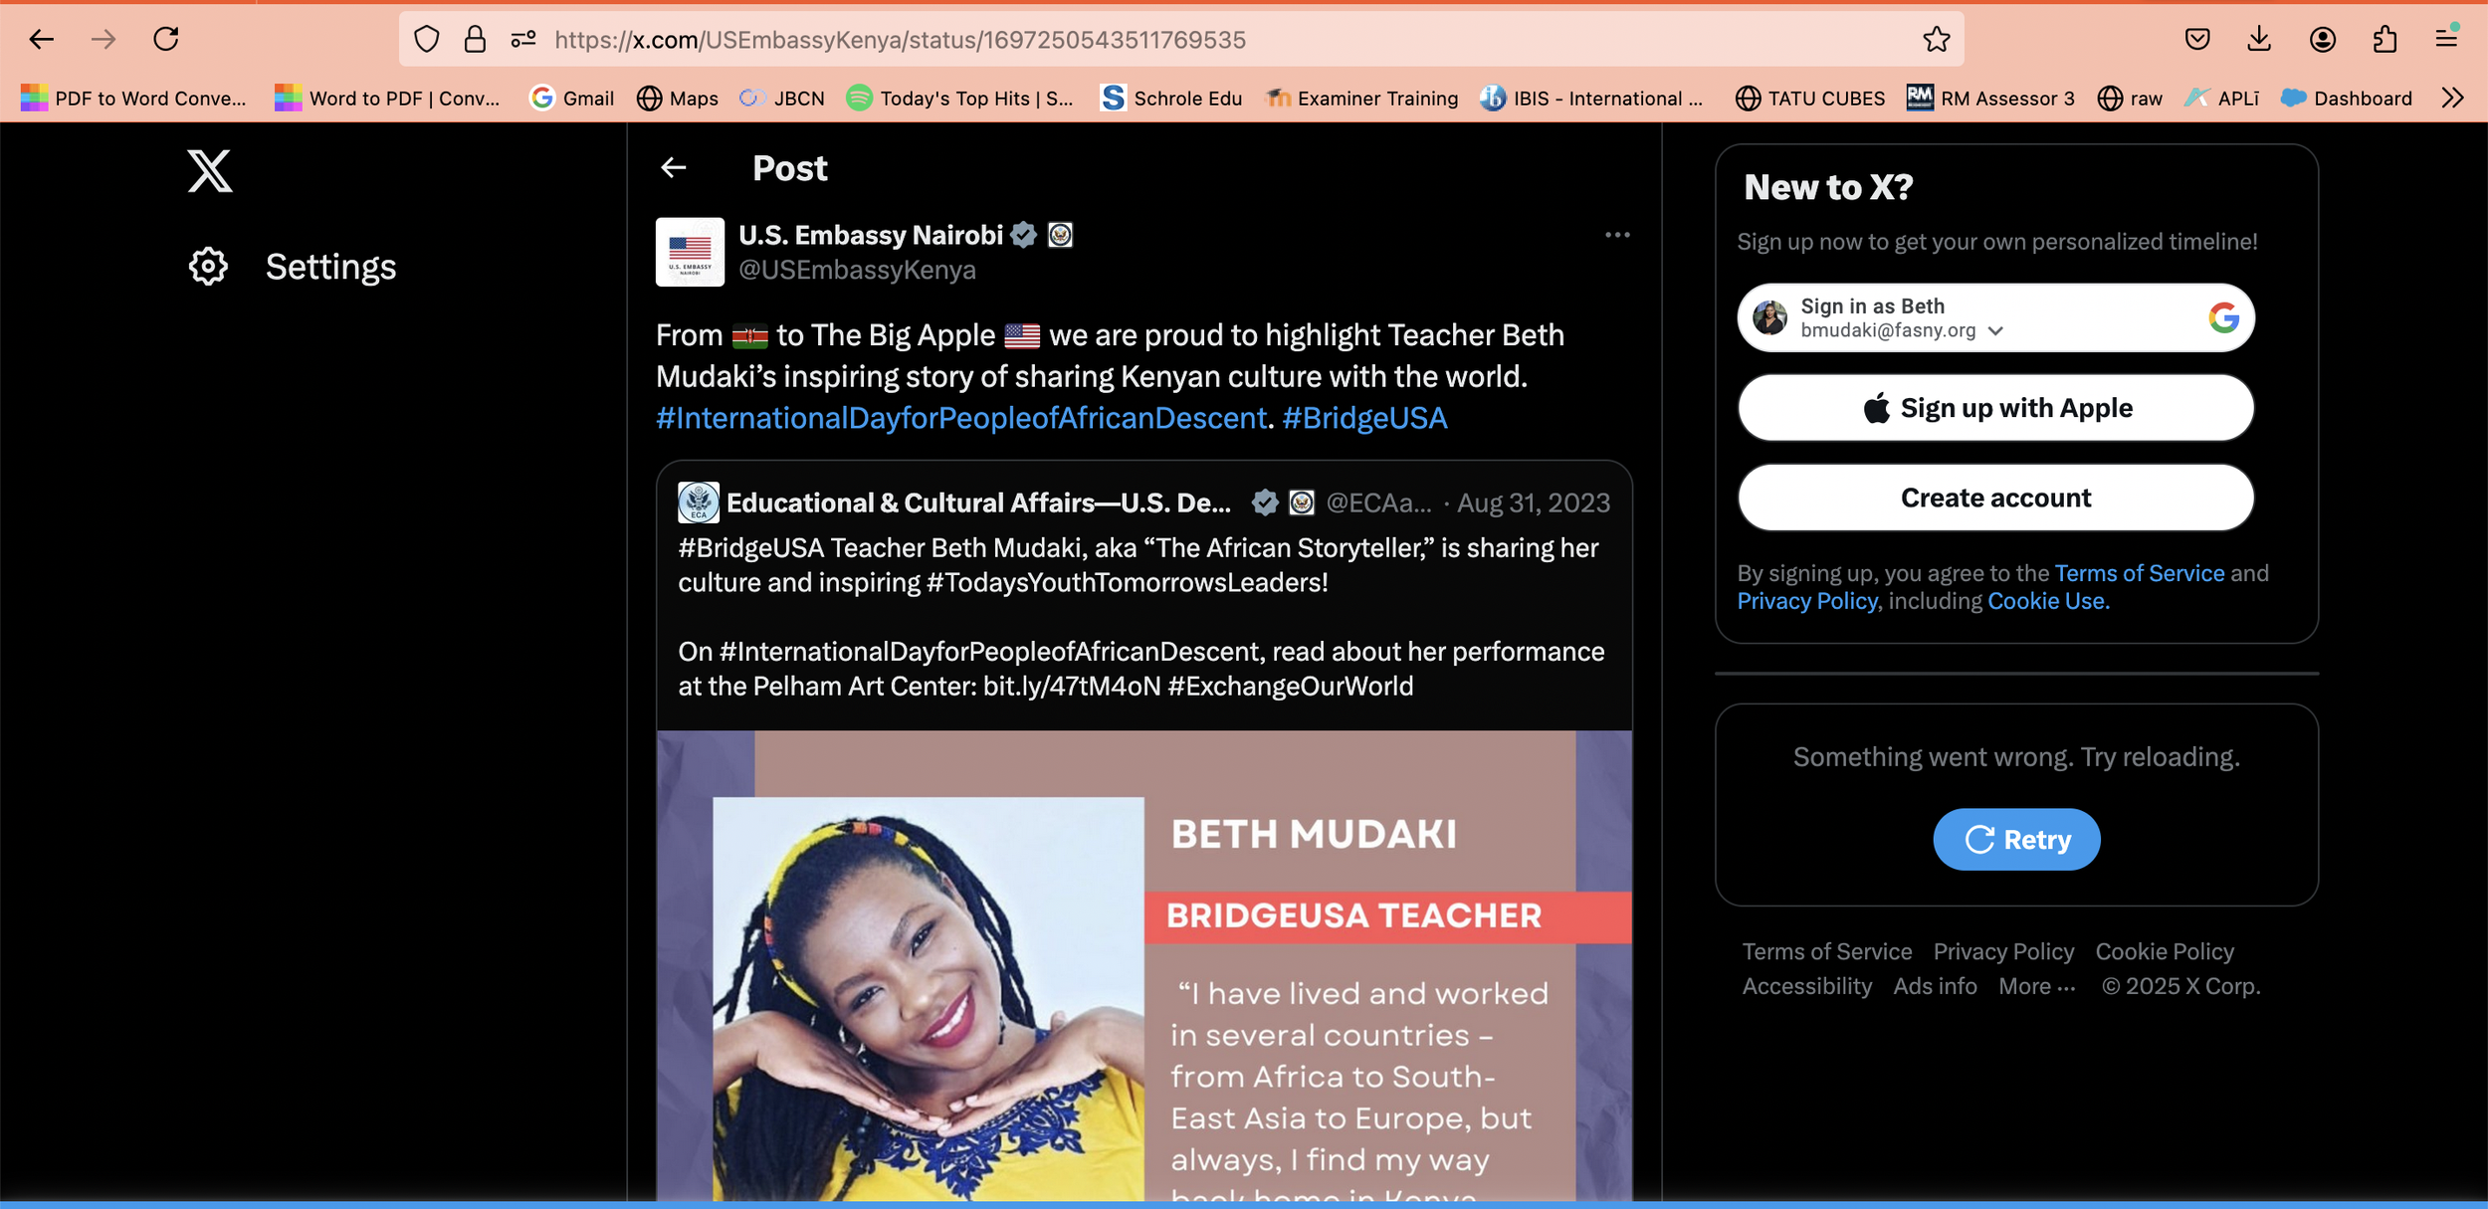Open Maps bookmark
The image size is (2488, 1209).
click(678, 98)
